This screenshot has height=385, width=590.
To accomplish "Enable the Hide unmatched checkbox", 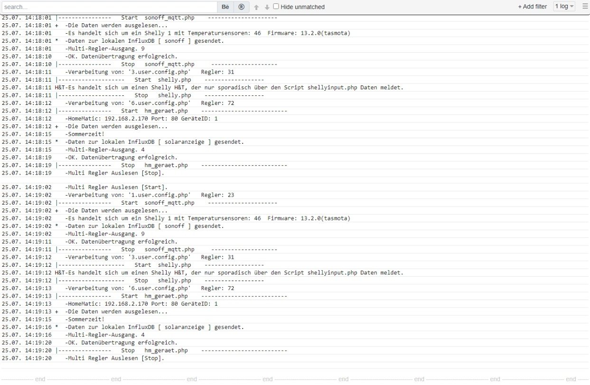I will 276,7.
